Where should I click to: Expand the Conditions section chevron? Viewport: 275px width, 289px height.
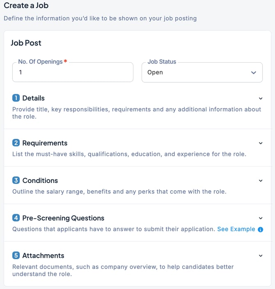(261, 181)
